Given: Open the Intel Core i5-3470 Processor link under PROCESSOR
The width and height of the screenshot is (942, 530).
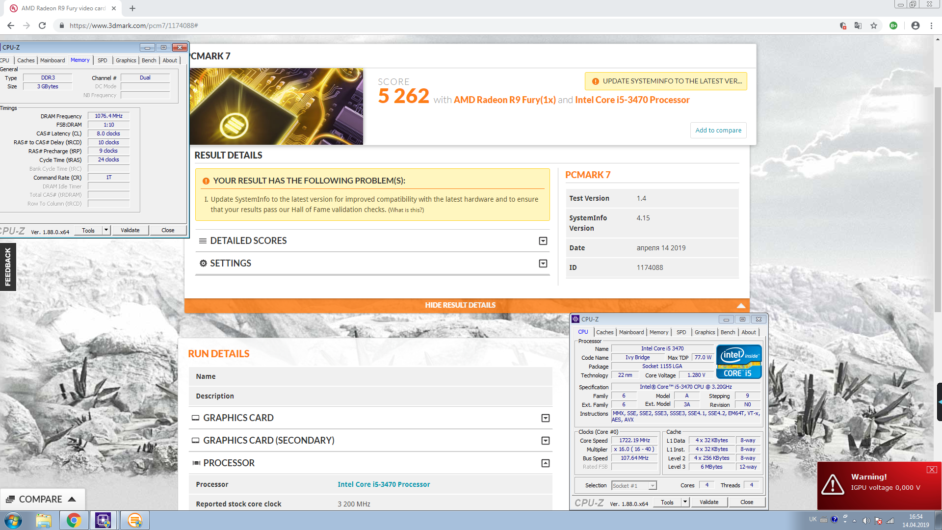Looking at the screenshot, I should tap(384, 484).
